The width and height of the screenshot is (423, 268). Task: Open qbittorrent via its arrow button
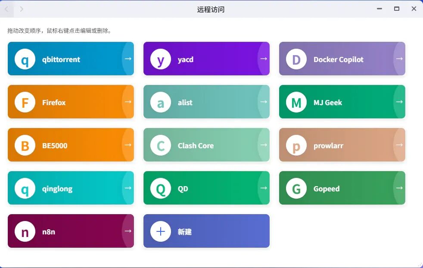128,59
